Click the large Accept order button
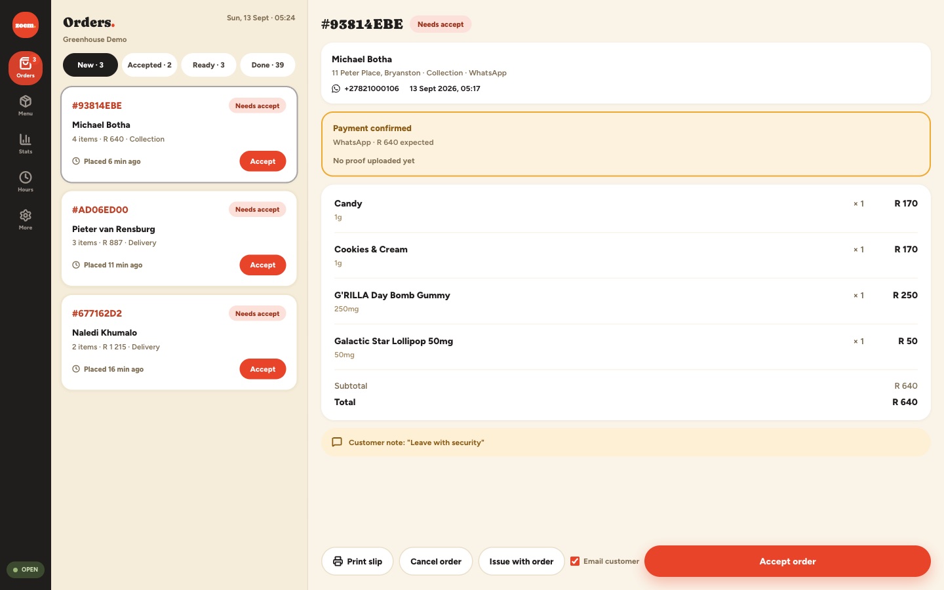Screen dimensions: 944x590 (787, 561)
